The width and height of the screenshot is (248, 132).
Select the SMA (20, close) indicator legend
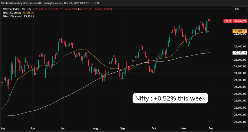[x=11, y=13]
